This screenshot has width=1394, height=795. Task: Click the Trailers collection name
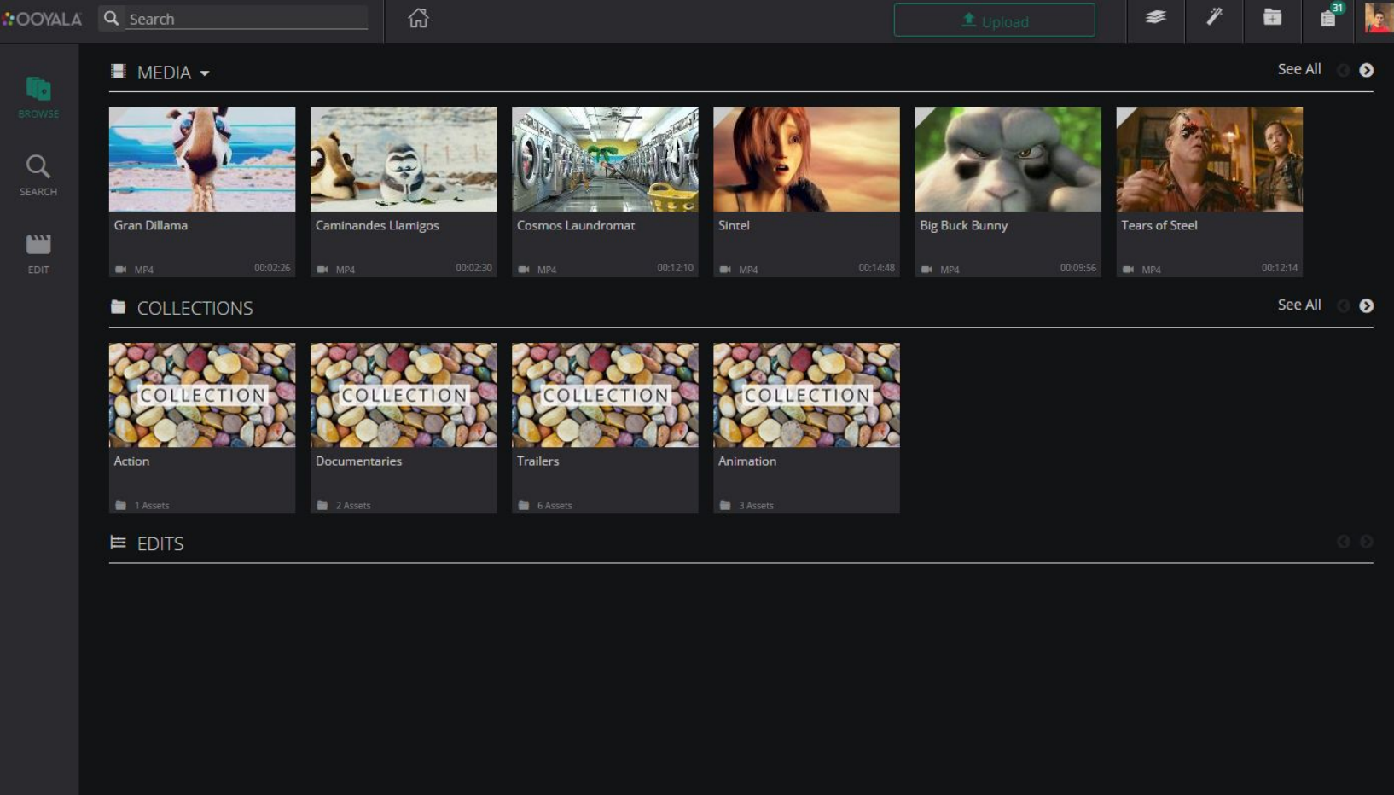coord(537,461)
